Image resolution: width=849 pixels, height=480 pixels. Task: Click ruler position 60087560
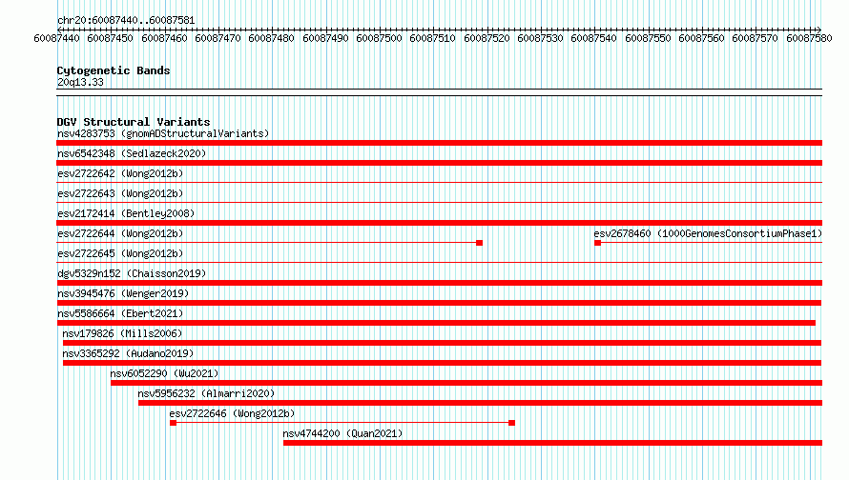[x=702, y=38]
